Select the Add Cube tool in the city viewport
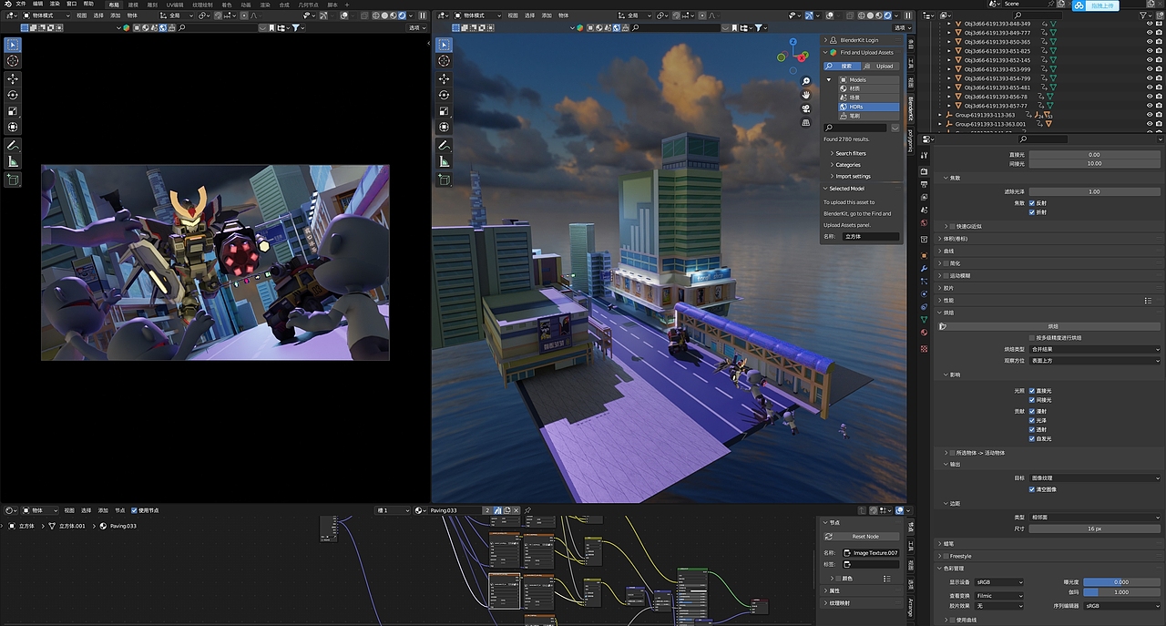This screenshot has height=626, width=1166. [x=445, y=180]
